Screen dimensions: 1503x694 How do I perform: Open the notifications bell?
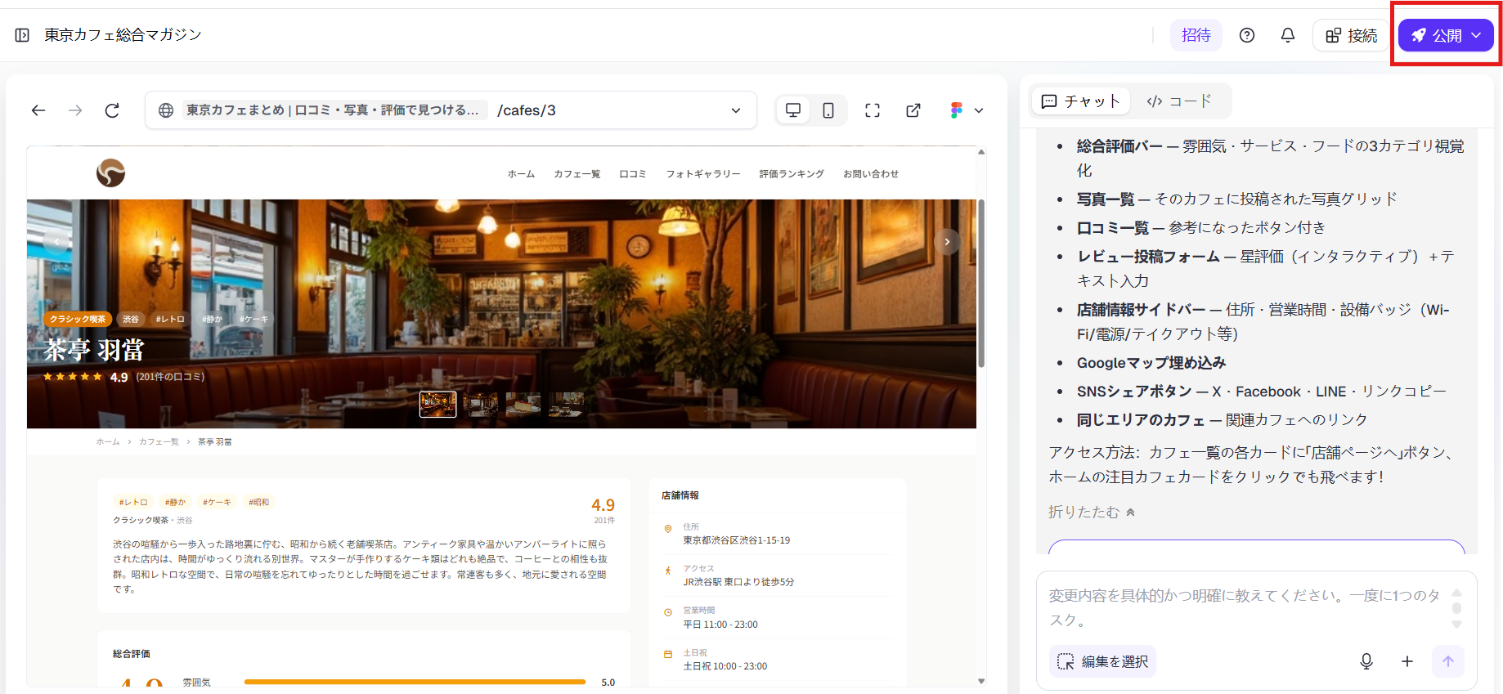tap(1288, 35)
